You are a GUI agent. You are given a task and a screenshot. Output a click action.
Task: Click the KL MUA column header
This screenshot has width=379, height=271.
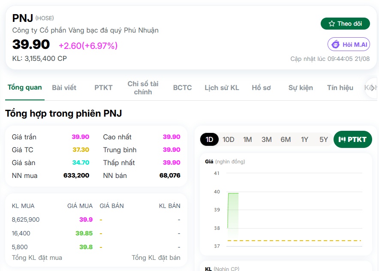pos(23,206)
